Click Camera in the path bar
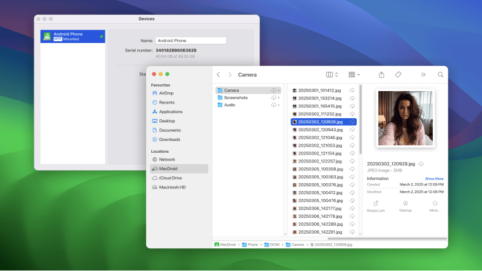The height and width of the screenshot is (271, 482). tap(295, 244)
